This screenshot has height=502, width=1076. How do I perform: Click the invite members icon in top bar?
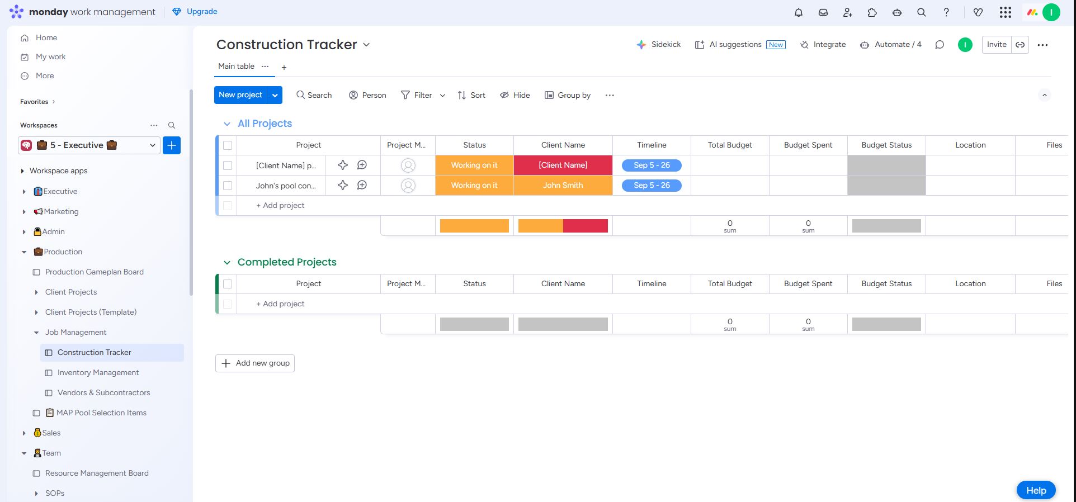(x=848, y=12)
